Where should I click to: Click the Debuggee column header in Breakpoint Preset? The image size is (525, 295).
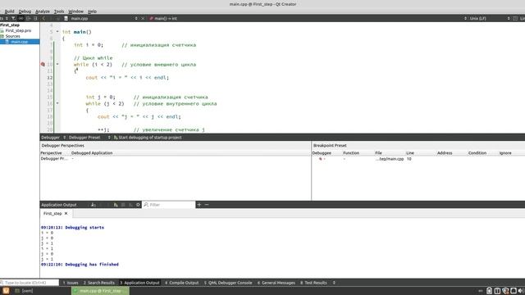(322, 153)
